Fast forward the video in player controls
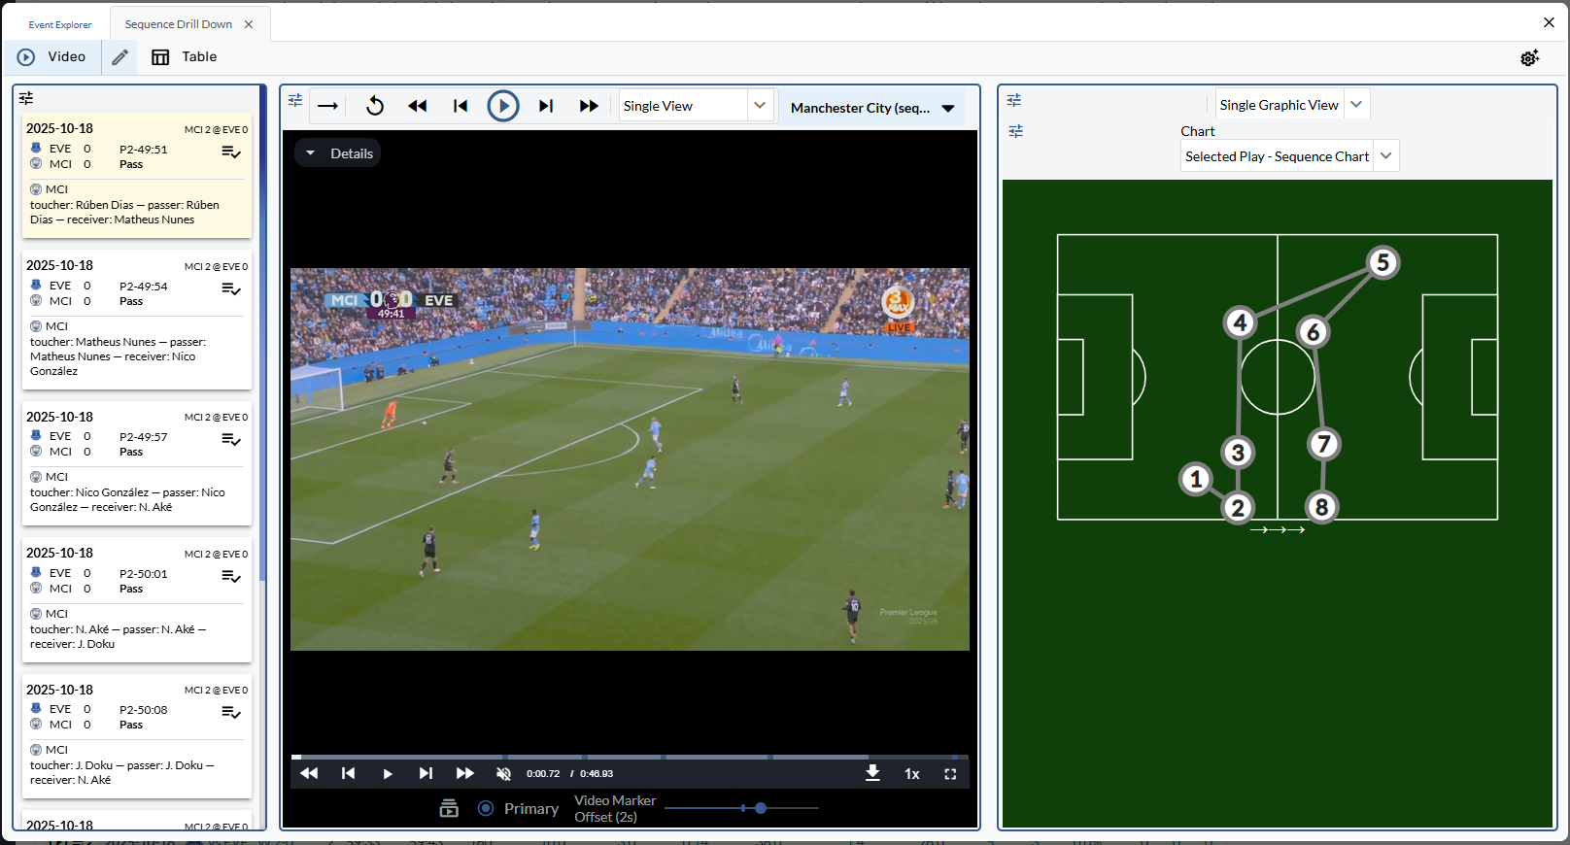The image size is (1570, 845). pos(465,773)
